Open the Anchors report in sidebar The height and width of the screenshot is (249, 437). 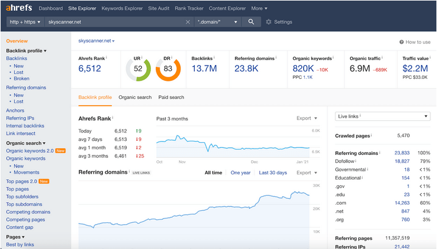pos(15,111)
